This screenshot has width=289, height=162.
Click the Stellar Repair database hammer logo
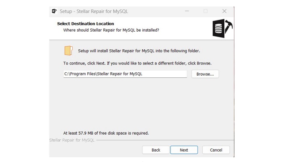click(x=222, y=28)
